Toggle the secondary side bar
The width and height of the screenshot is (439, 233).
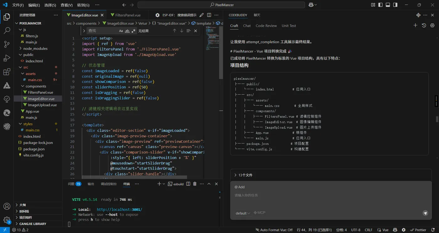(x=395, y=5)
